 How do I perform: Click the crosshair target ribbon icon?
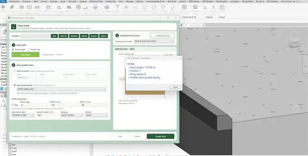pos(48,7)
